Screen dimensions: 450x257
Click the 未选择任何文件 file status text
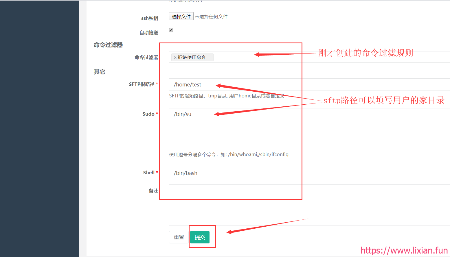[x=211, y=16]
